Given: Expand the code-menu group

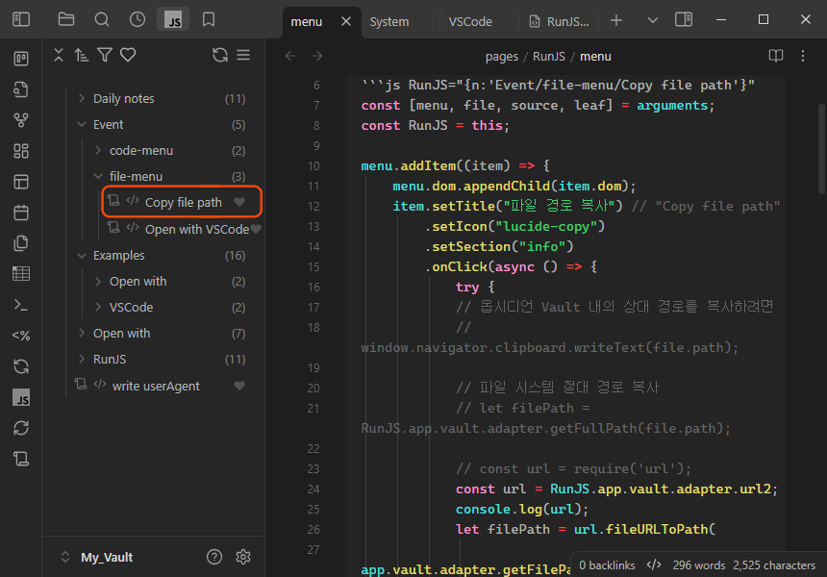Looking at the screenshot, I should coord(98,150).
